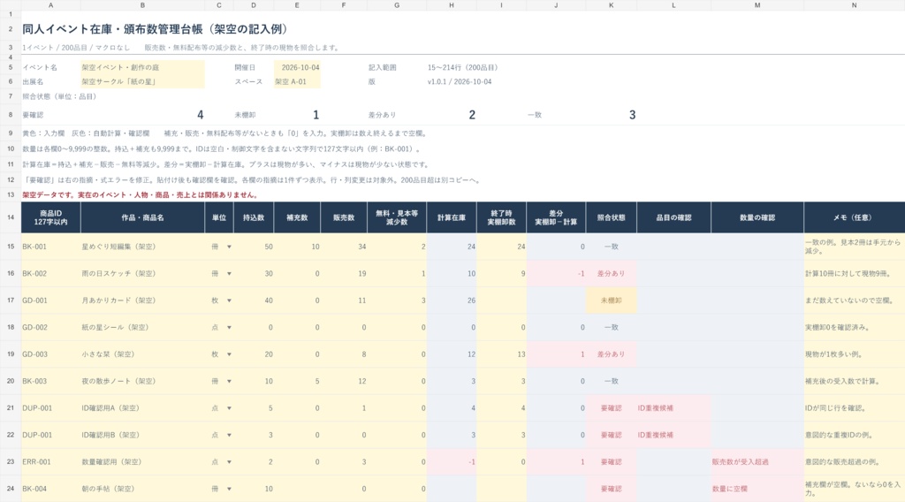This screenshot has width=905, height=502.
Task: Click 数量に空欄 warning cell
Action: pyautogui.click(x=757, y=490)
